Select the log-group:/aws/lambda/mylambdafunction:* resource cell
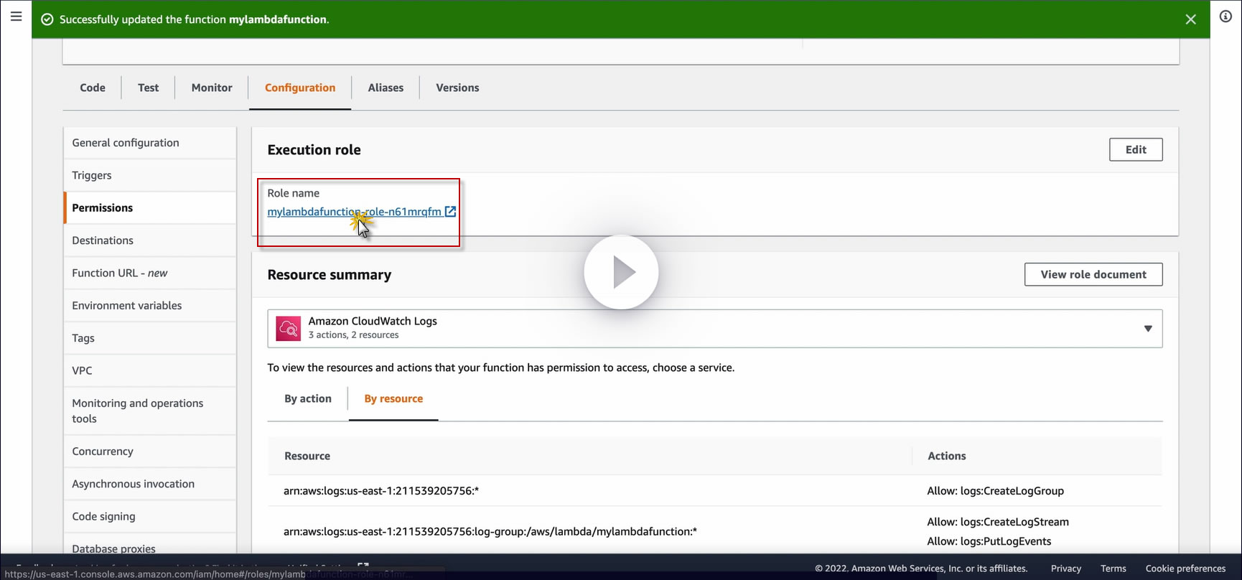Screen dimensions: 1242x580 pos(490,532)
